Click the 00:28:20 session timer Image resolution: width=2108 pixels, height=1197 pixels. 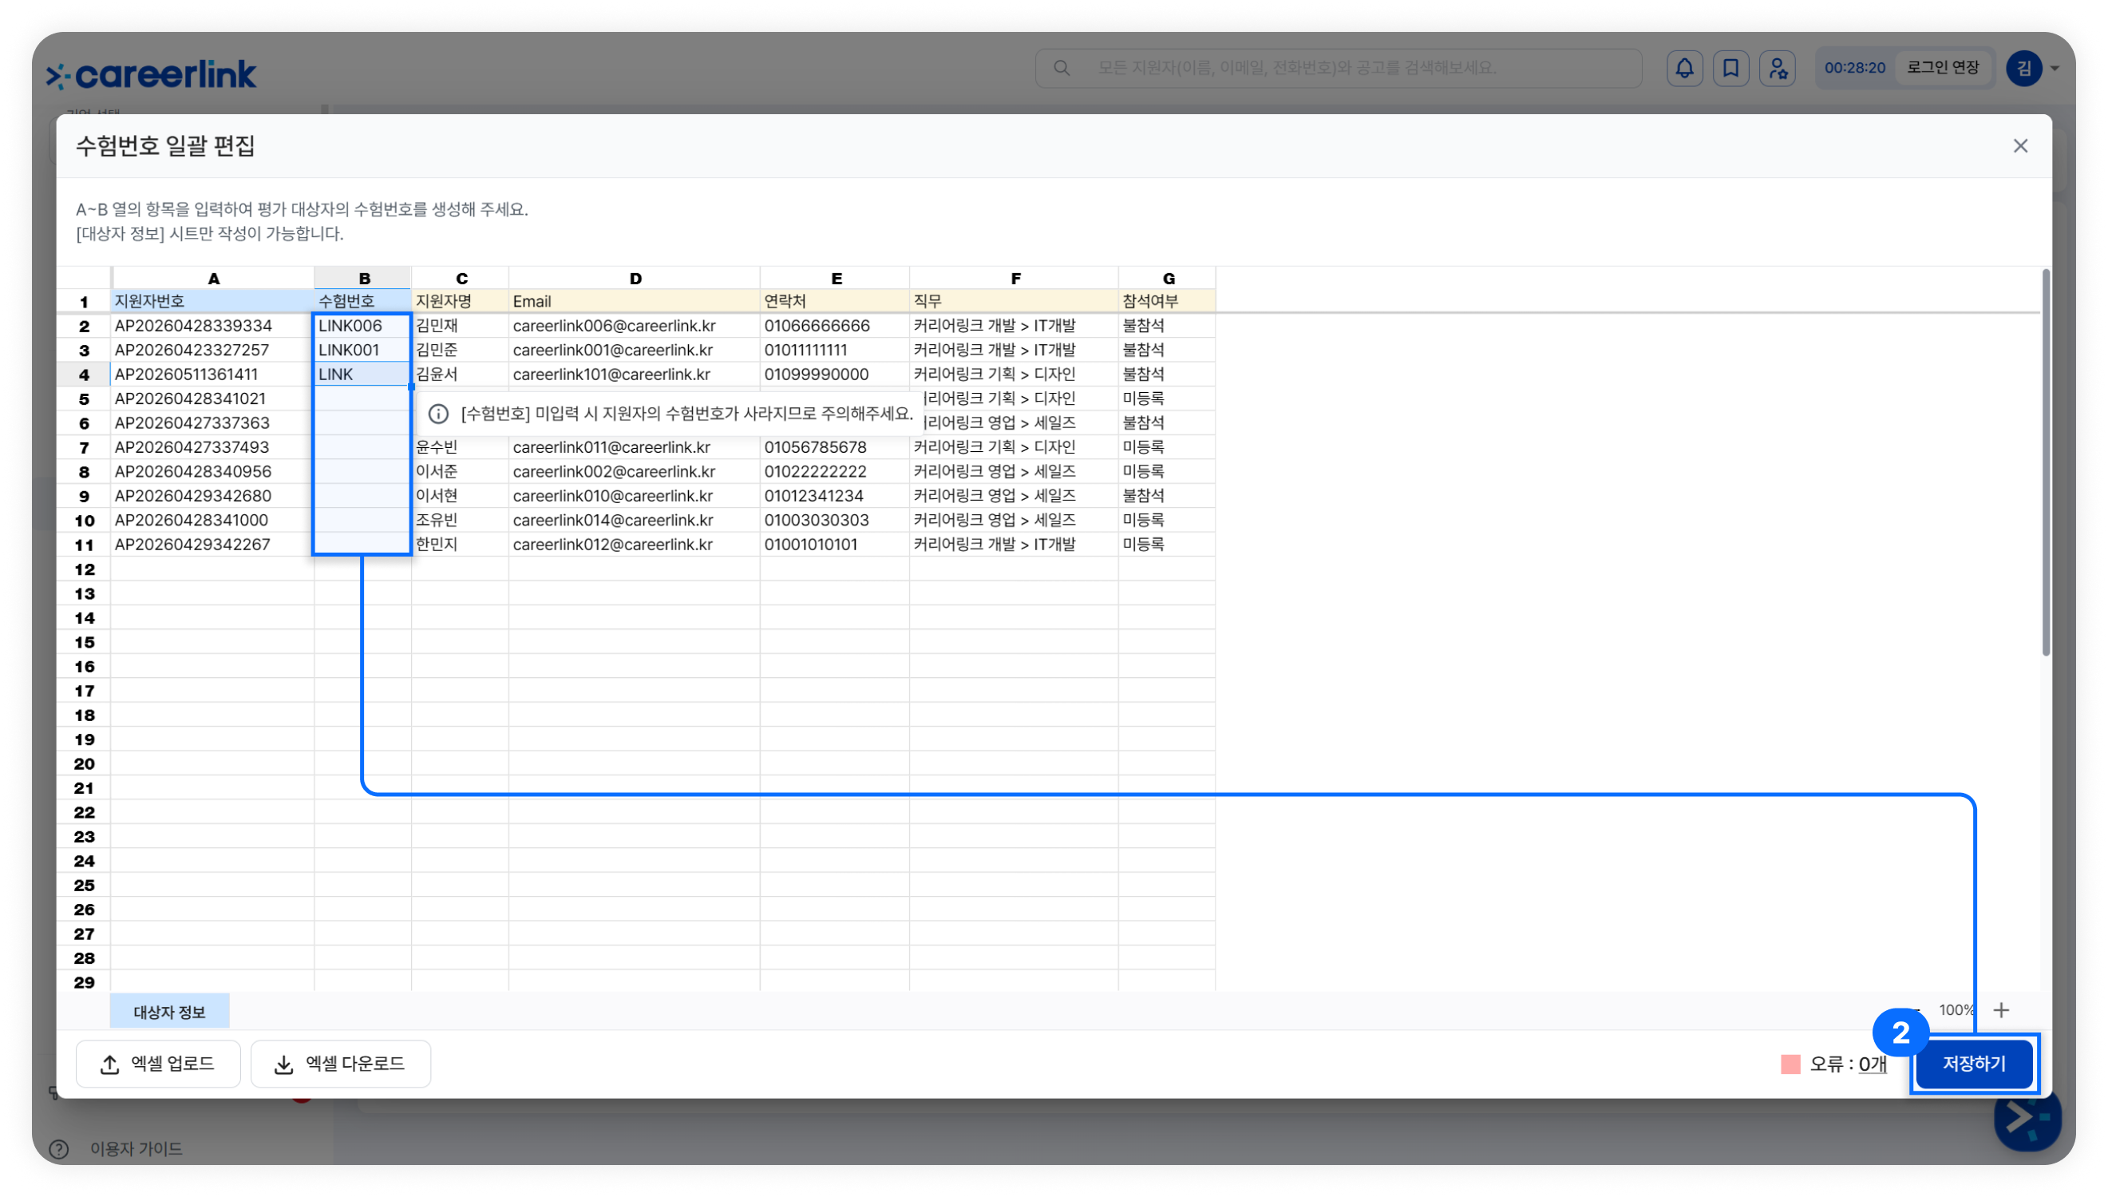point(1854,68)
